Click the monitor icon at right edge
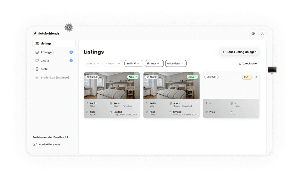Image resolution: width=299 pixels, height=182 pixels. pyautogui.click(x=272, y=70)
